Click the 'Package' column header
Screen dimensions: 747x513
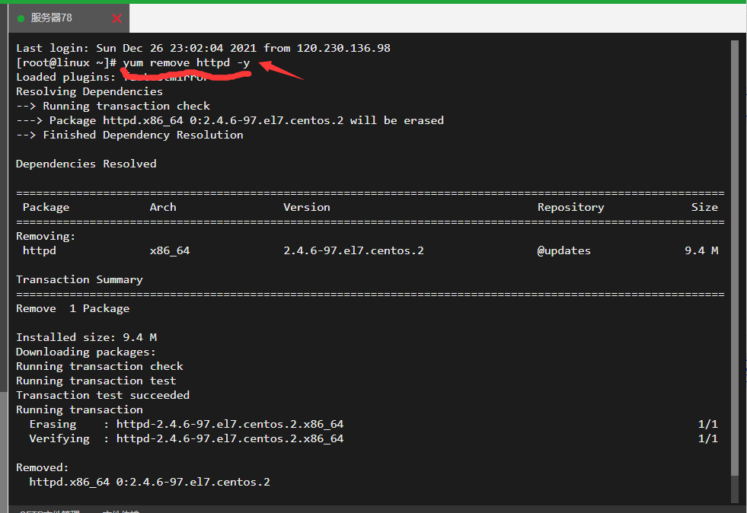tap(46, 207)
